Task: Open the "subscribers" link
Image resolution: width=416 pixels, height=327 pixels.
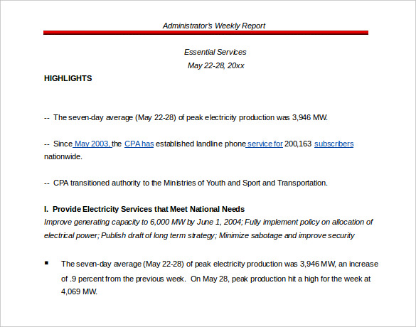Action: [x=334, y=144]
